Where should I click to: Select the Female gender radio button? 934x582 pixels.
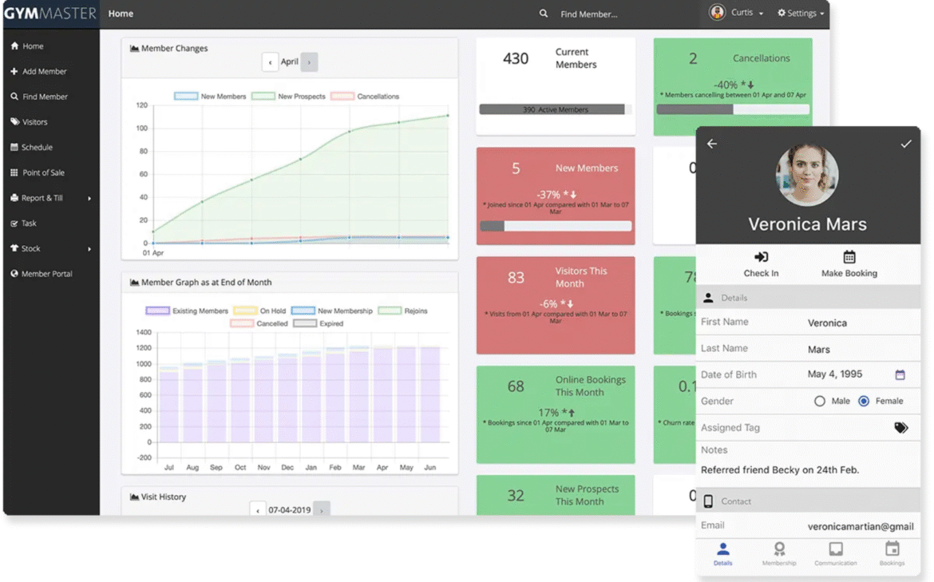pyautogui.click(x=864, y=402)
